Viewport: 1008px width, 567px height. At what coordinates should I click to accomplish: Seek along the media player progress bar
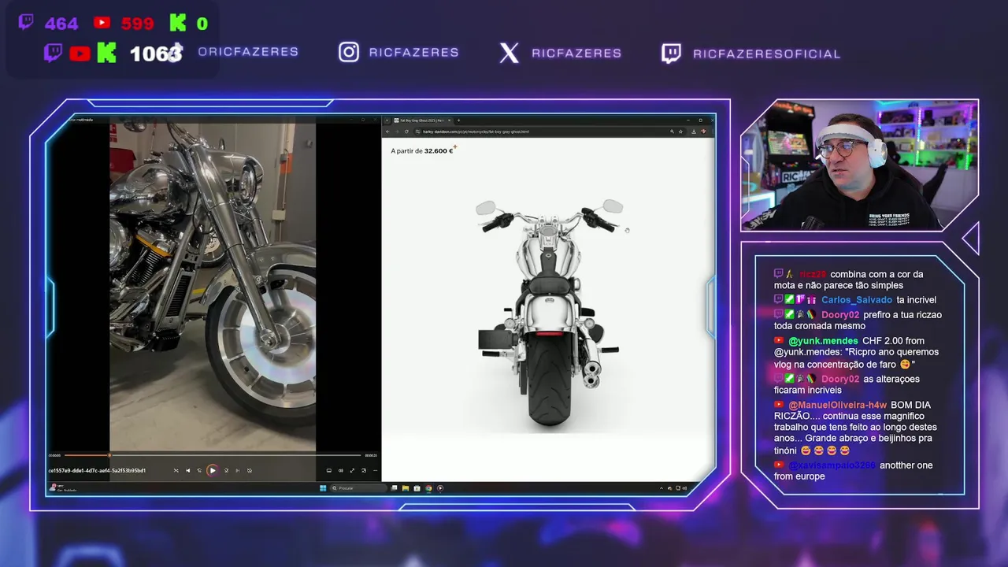click(213, 455)
